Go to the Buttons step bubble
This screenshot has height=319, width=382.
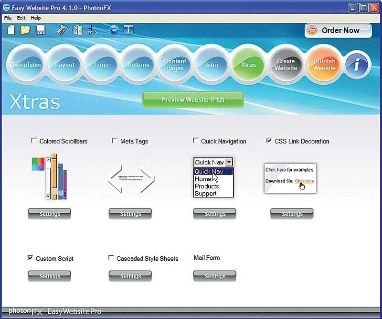click(138, 65)
